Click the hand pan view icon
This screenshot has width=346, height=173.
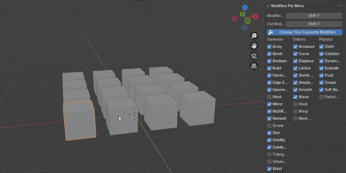point(254,46)
